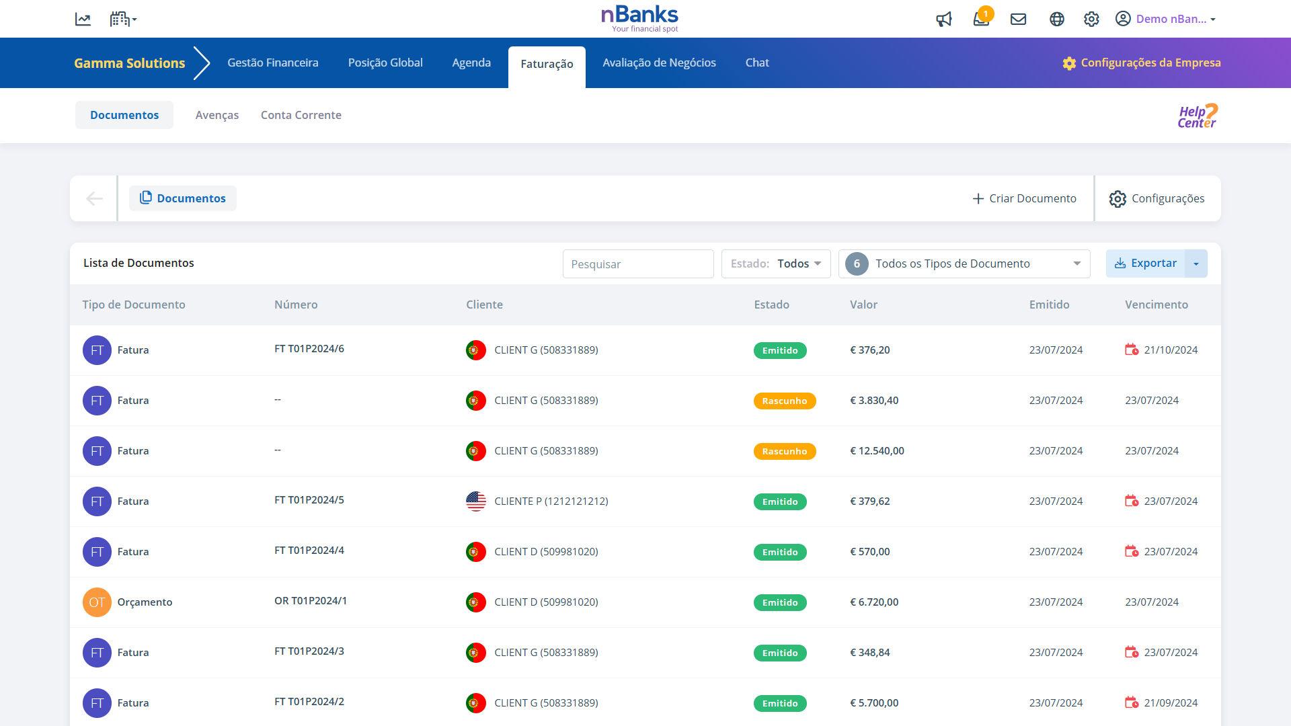Image resolution: width=1291 pixels, height=726 pixels.
Task: Open the Conta Corrente sub-tab
Action: pos(301,116)
